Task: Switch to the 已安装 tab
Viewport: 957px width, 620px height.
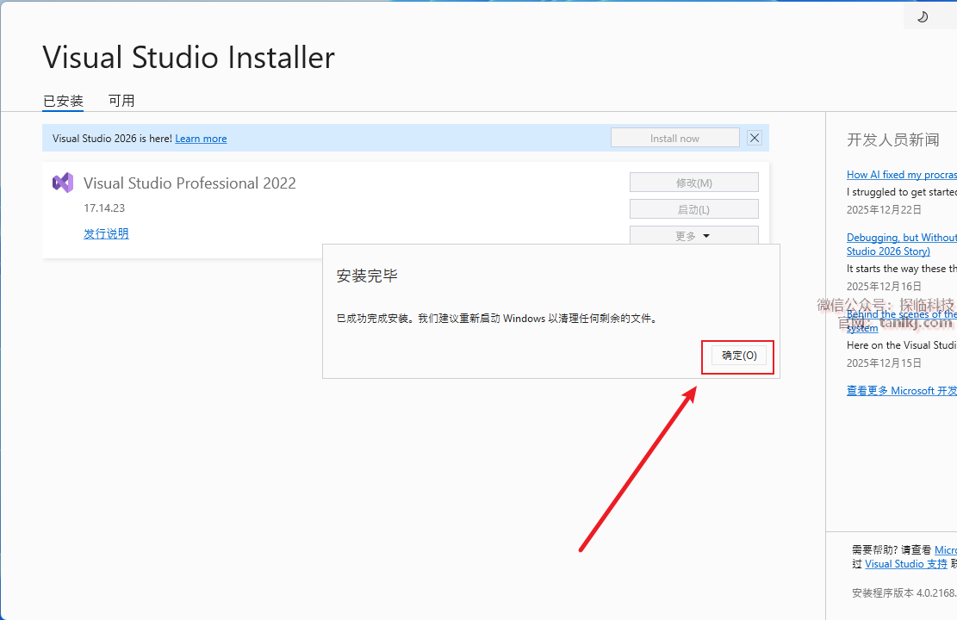Action: [63, 101]
